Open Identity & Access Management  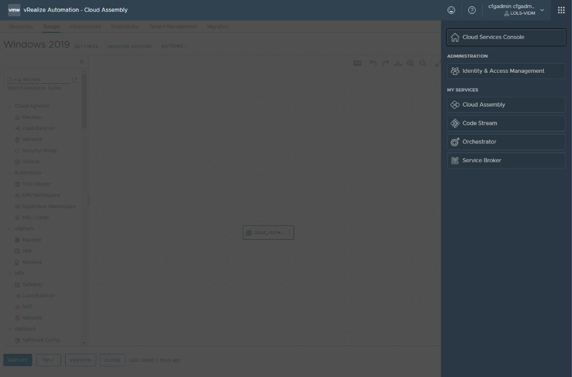click(506, 71)
